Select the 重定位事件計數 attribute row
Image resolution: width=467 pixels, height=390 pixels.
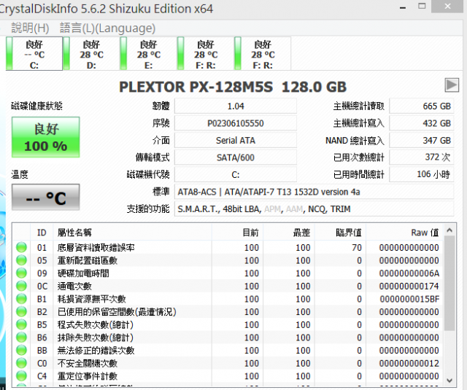click(228, 376)
